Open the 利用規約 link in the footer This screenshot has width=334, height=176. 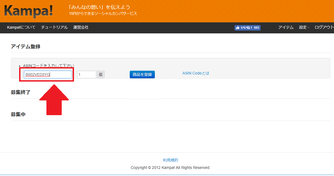(x=170, y=160)
